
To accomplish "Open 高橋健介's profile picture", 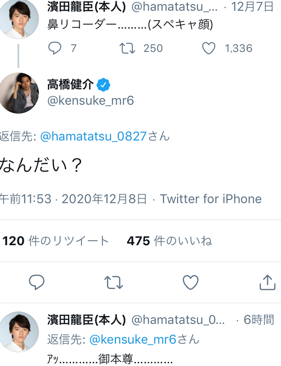I will 19,93.
